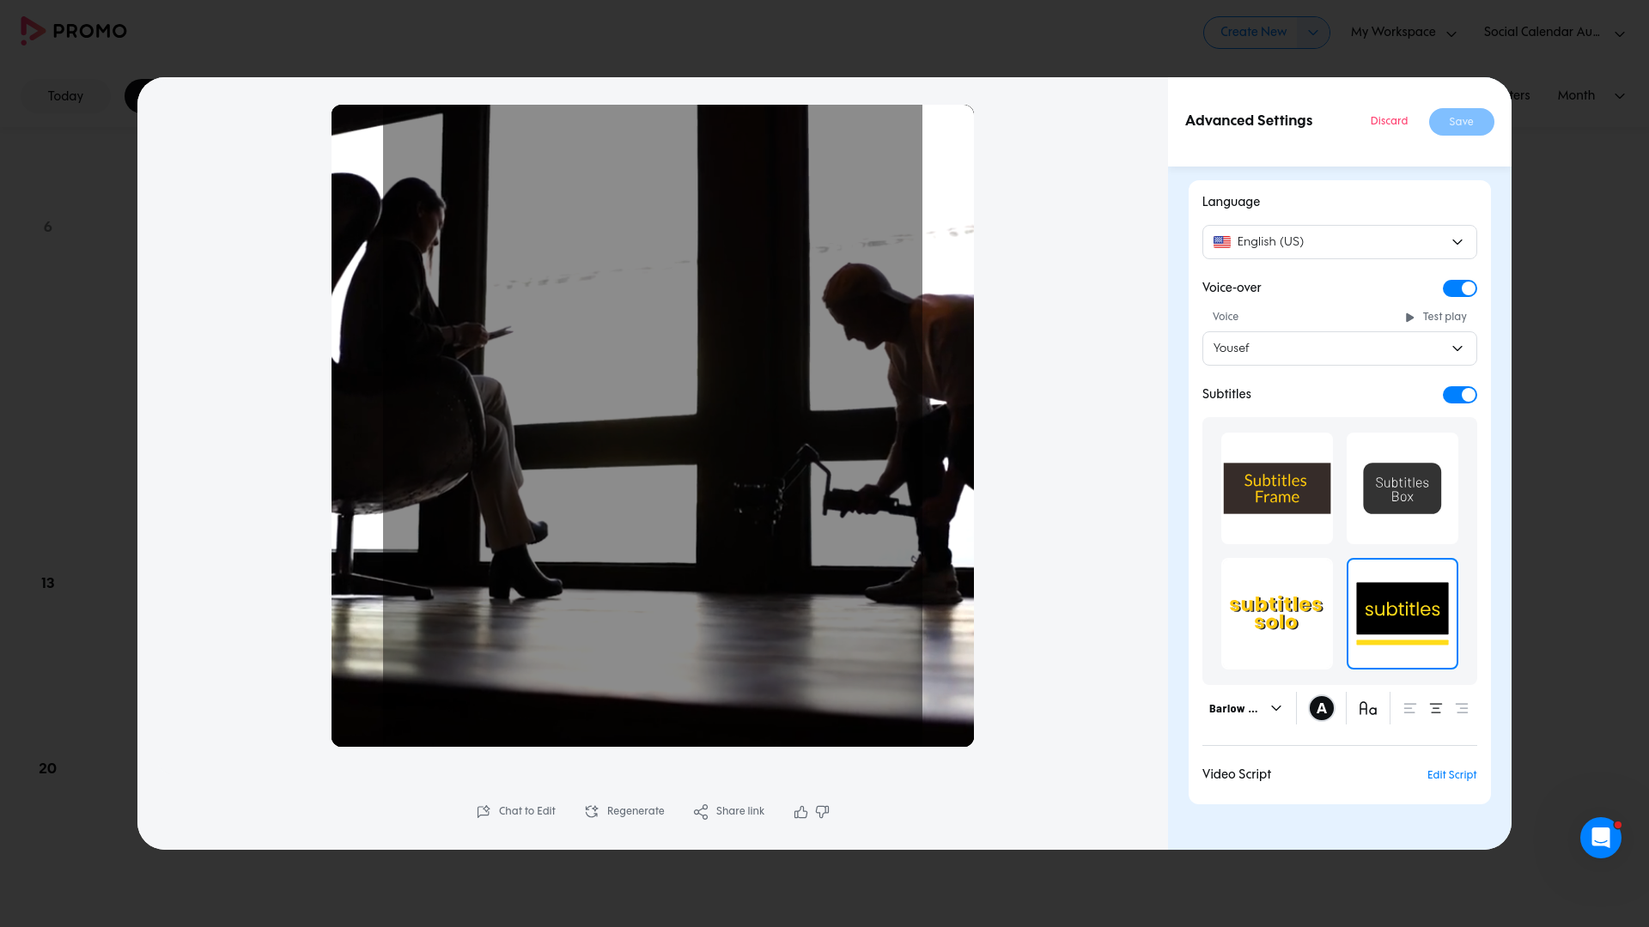Discard the advanced settings changes
1649x927 pixels.
[1389, 121]
